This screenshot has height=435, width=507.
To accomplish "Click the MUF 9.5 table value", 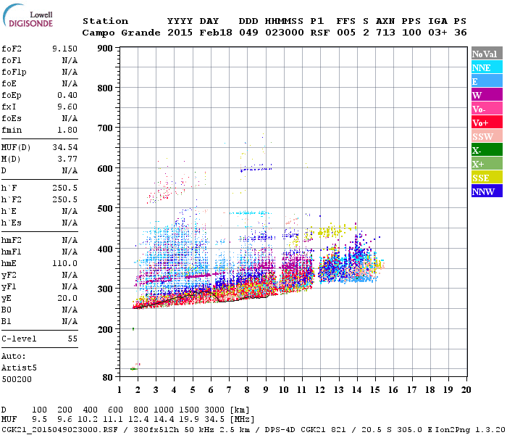I will pyautogui.click(x=39, y=420).
